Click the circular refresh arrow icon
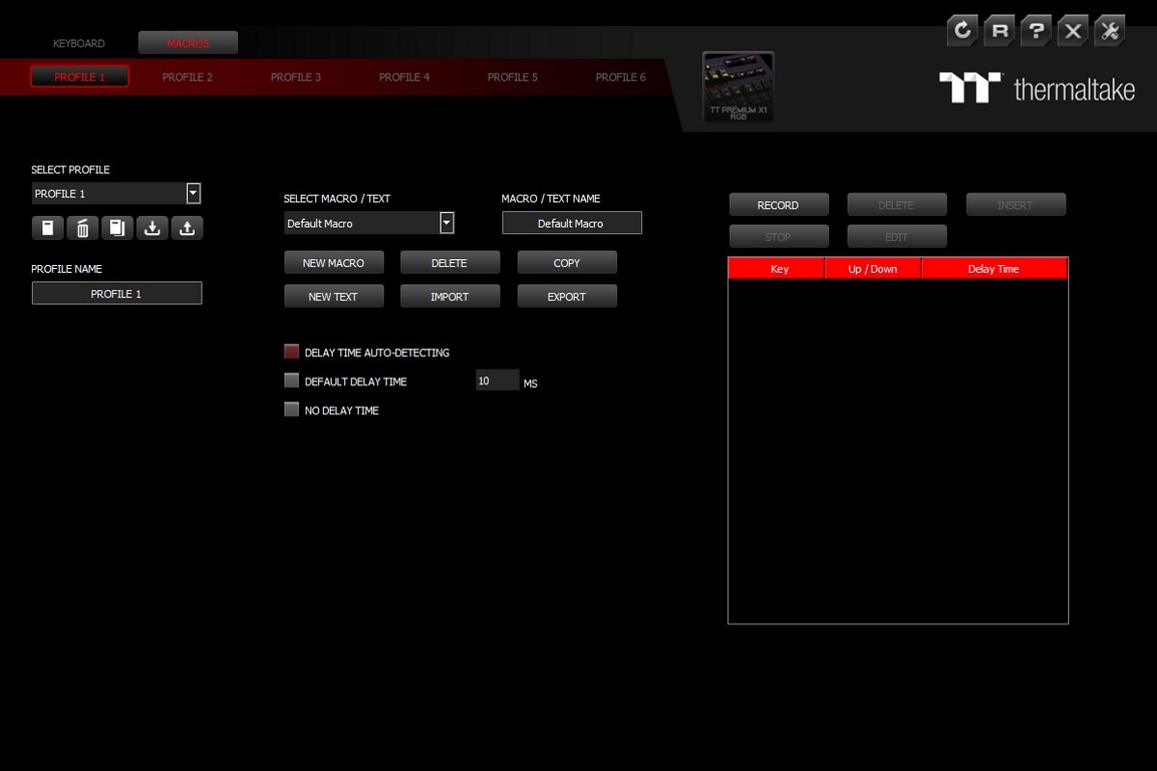 pyautogui.click(x=962, y=31)
